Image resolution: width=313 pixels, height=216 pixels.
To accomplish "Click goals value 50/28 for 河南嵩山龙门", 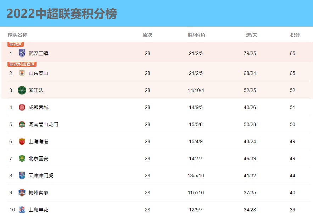I will pyautogui.click(x=250, y=124).
